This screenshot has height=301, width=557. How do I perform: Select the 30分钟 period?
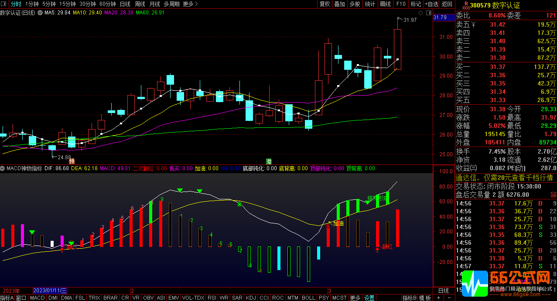pos(88,4)
